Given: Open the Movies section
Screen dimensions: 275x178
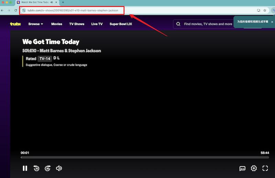Looking at the screenshot, I should (57, 24).
